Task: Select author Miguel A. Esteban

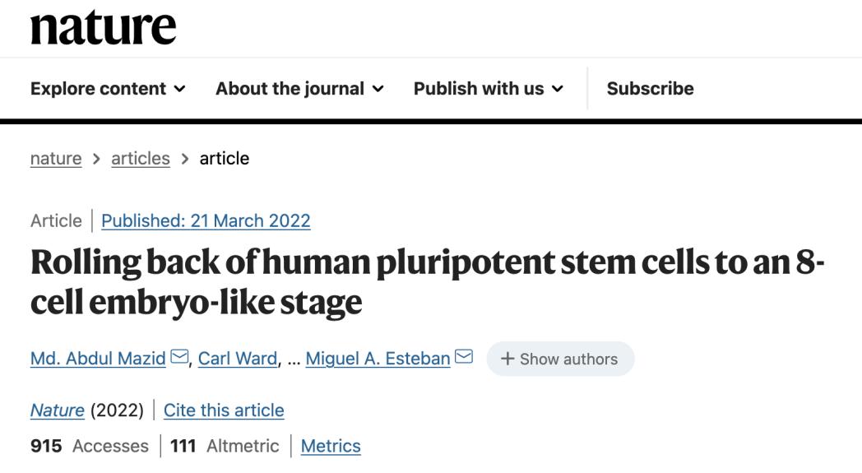Action: pos(378,359)
